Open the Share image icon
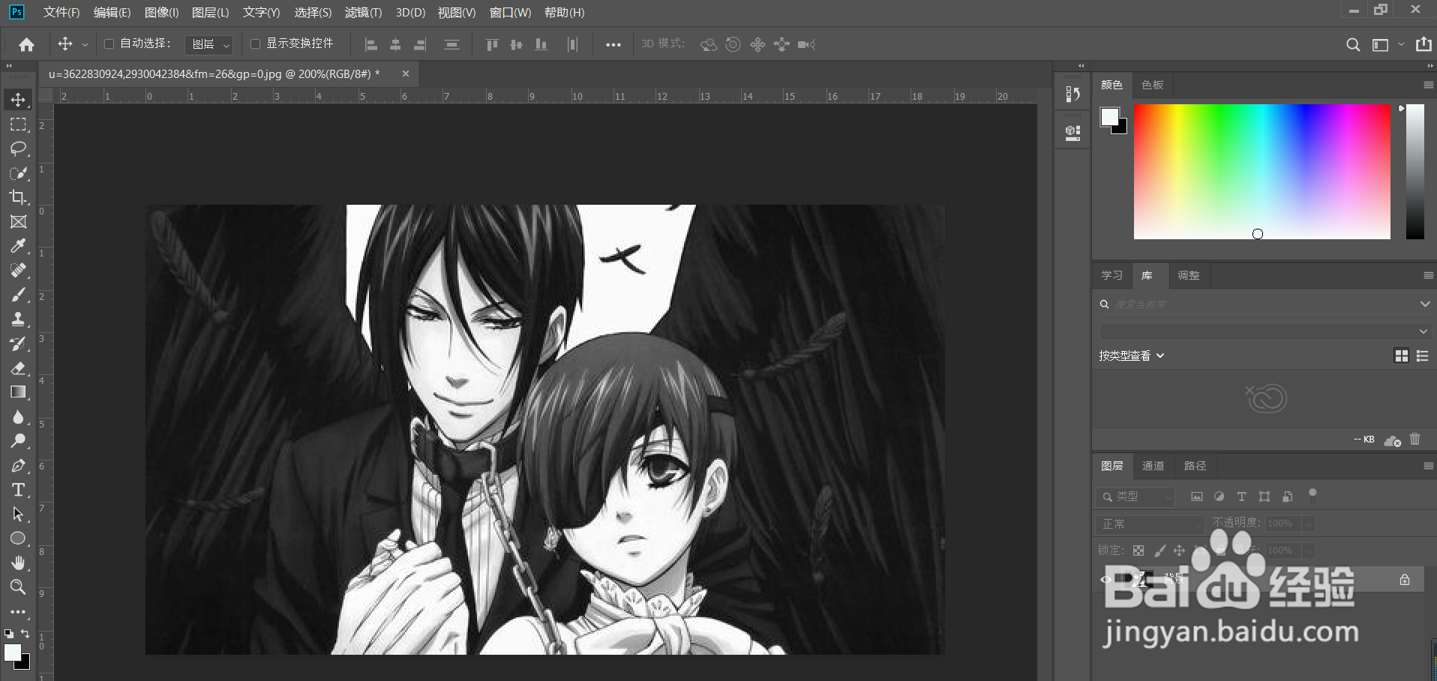1437x681 pixels. pyautogui.click(x=1423, y=44)
